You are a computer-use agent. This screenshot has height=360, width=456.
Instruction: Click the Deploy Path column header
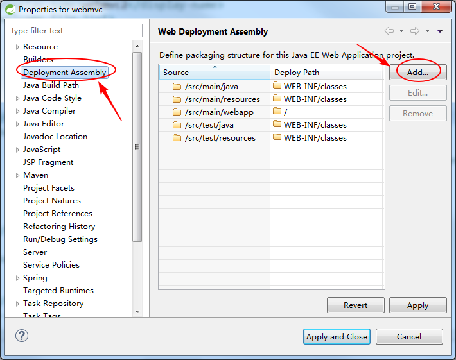point(327,72)
